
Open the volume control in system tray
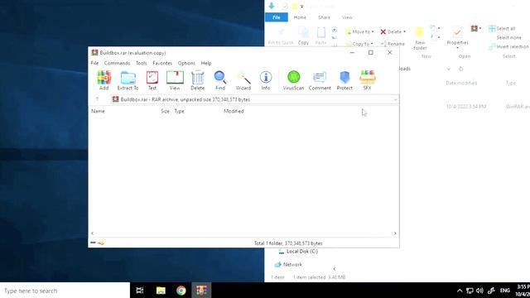pos(479,291)
